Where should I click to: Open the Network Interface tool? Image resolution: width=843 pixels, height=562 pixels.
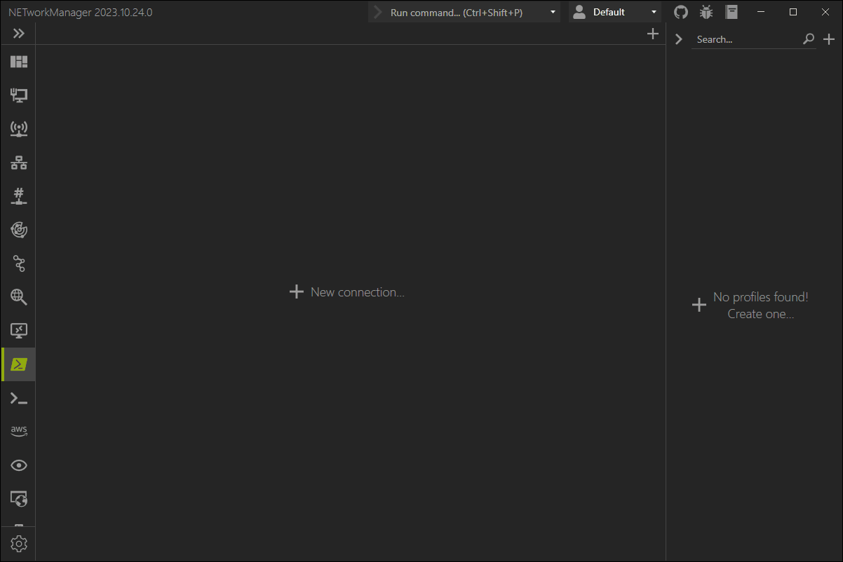coord(19,95)
